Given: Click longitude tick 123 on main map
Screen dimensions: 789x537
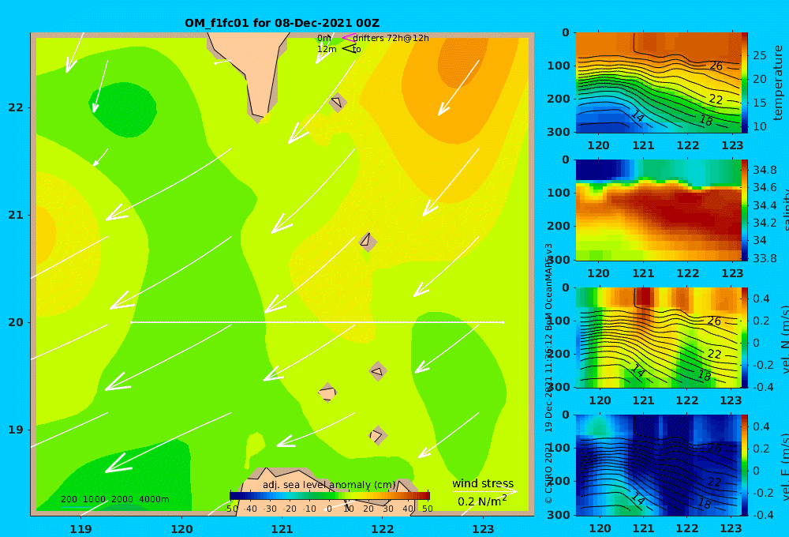Looking at the screenshot, I should click(484, 529).
